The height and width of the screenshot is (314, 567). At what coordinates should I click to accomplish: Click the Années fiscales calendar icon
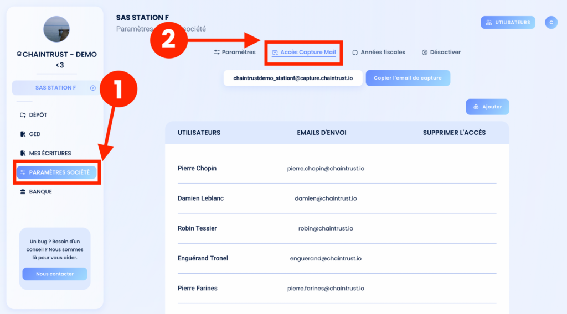(355, 53)
